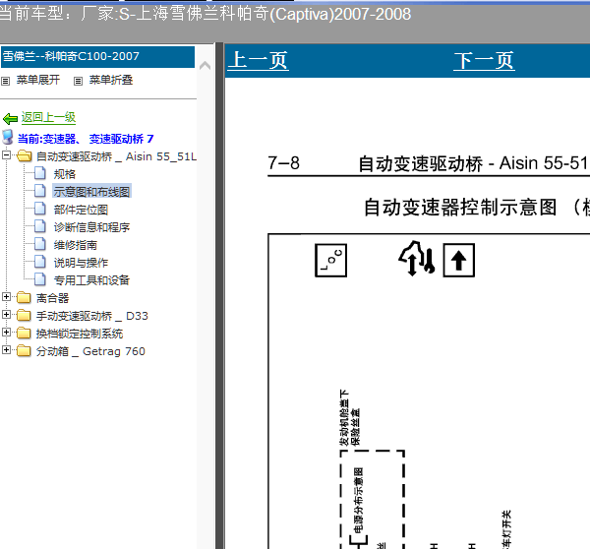Collapse the 自动变速驱动桥 Aisin 55_51L node

click(x=6, y=154)
